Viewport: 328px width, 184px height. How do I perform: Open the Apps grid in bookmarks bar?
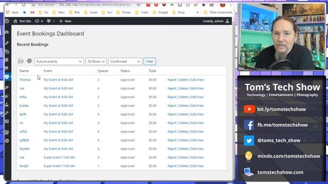tap(12, 12)
